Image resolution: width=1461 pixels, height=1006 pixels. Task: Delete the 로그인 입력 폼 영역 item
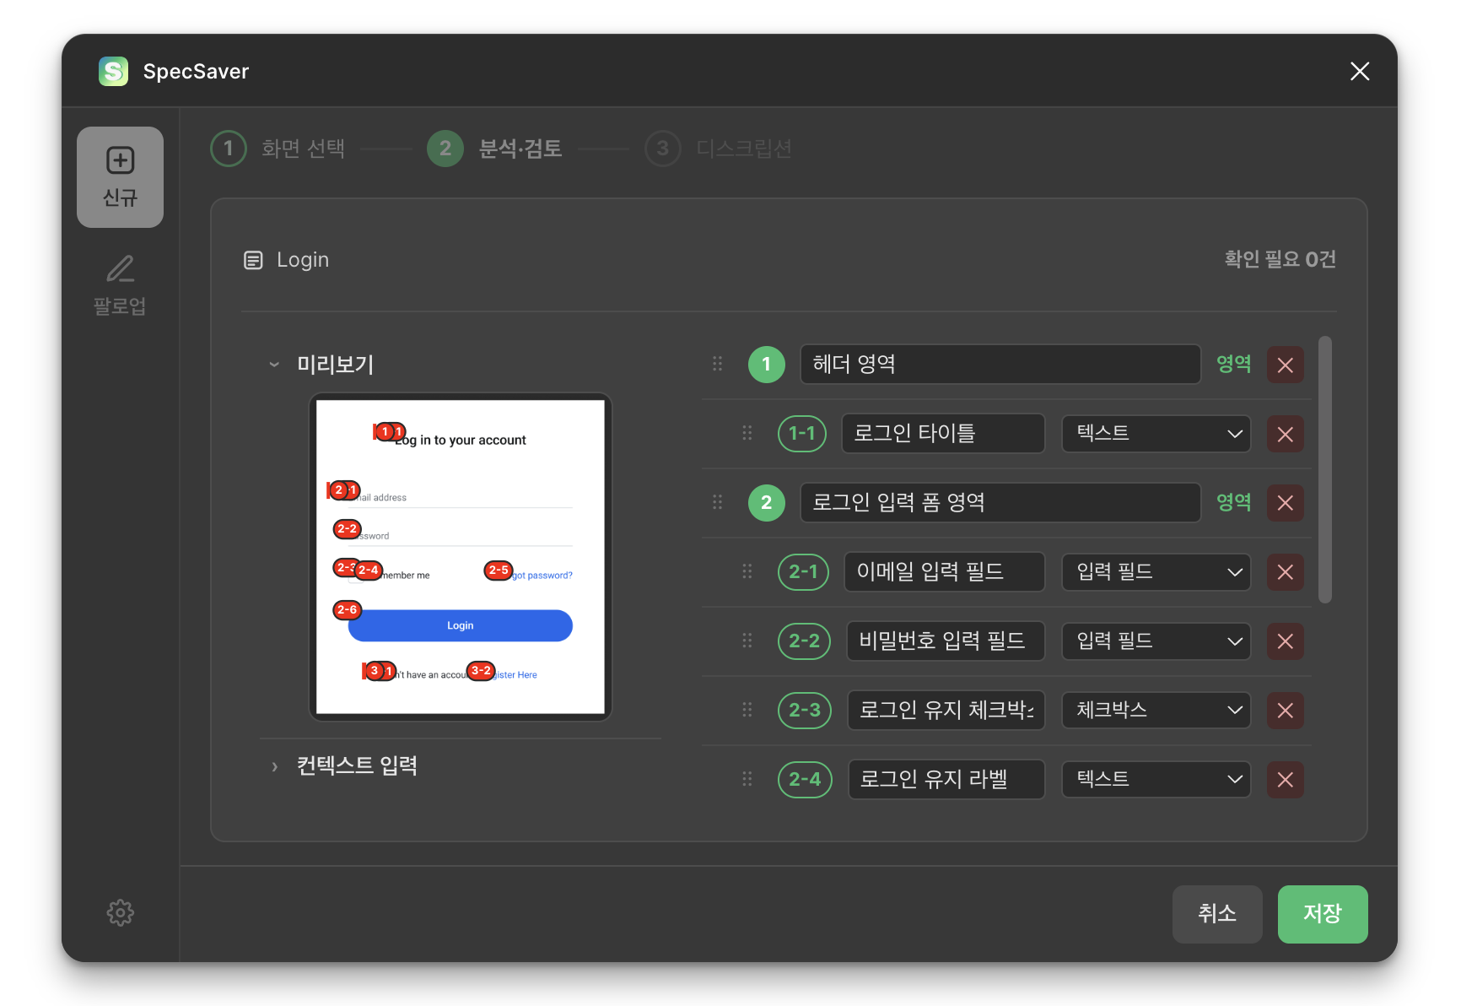[1286, 503]
